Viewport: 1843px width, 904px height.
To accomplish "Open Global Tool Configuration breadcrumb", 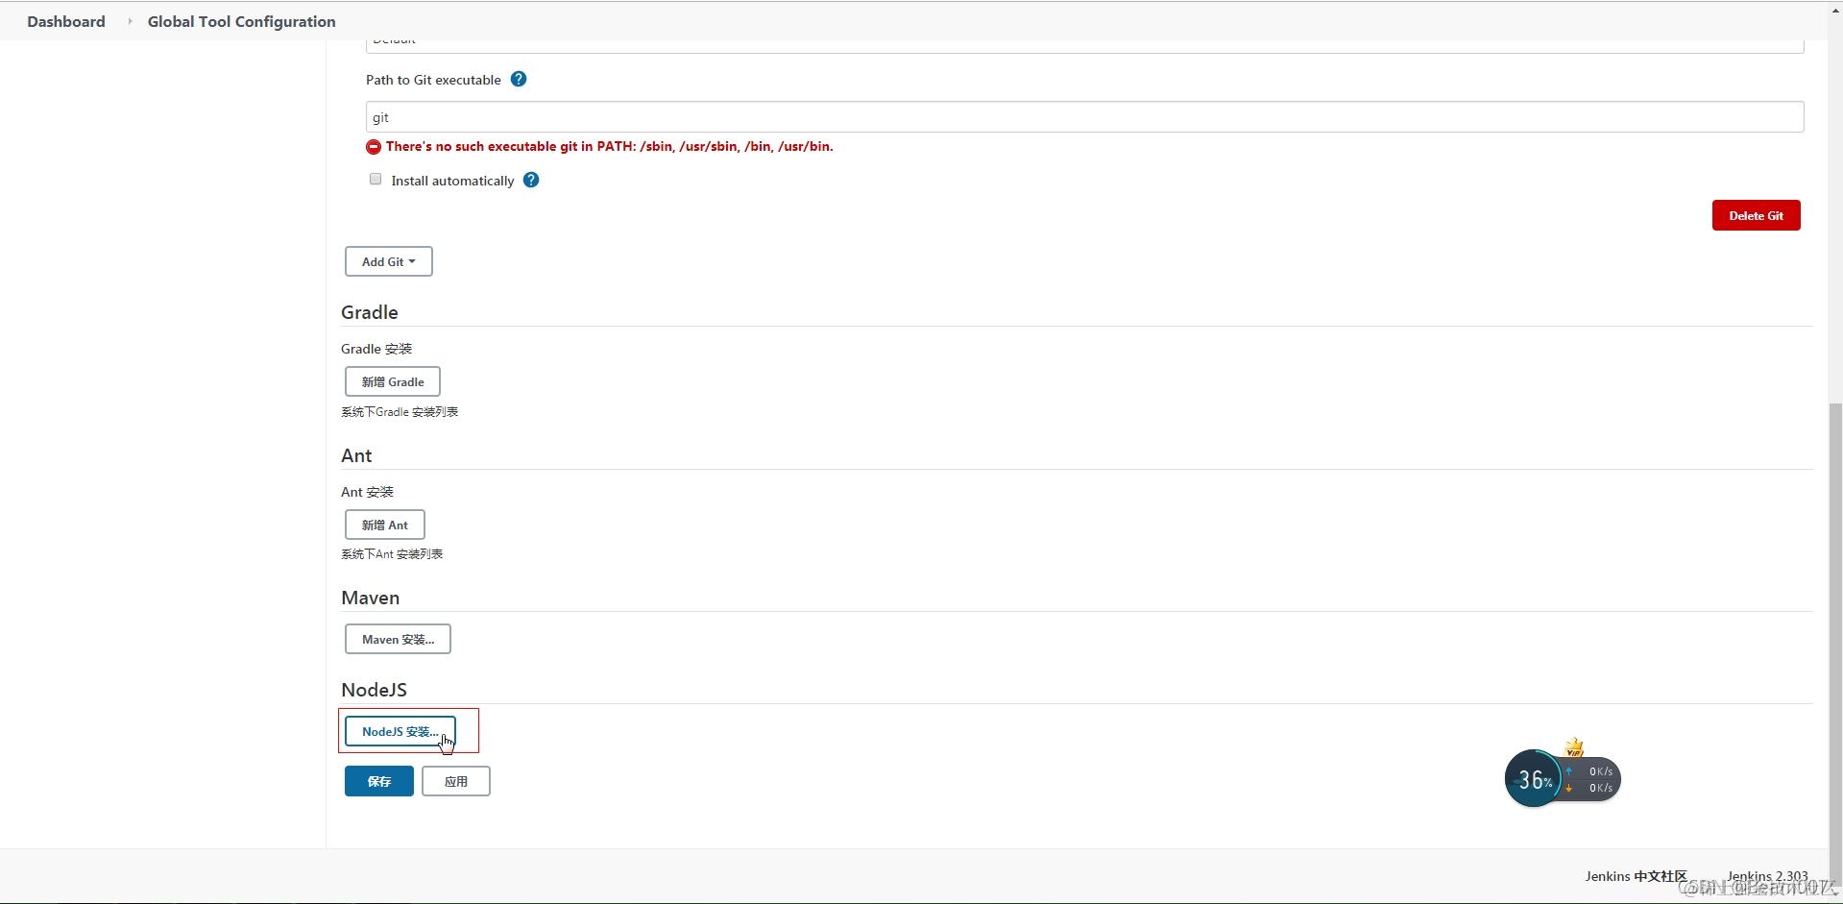I will click(242, 21).
